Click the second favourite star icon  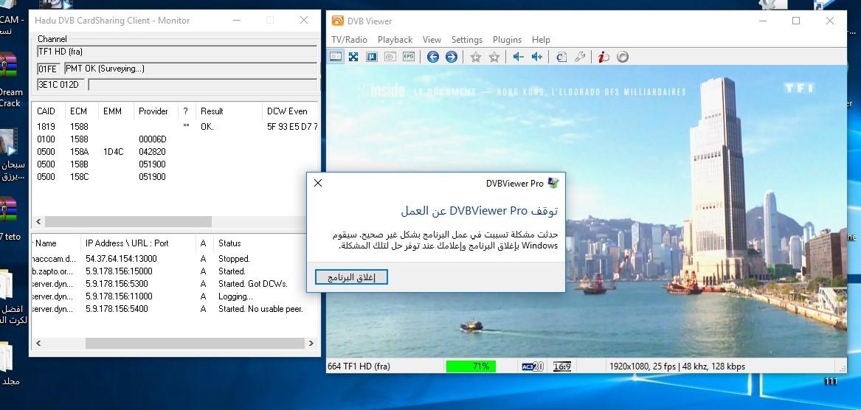click(x=494, y=57)
